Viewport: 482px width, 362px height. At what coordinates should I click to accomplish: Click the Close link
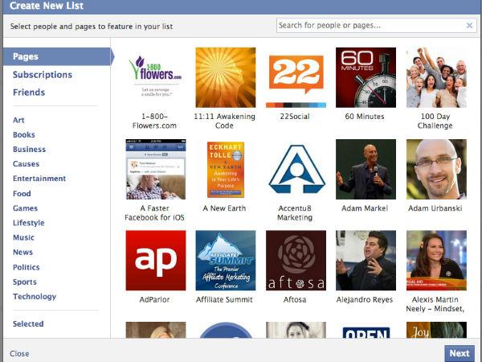click(x=19, y=353)
